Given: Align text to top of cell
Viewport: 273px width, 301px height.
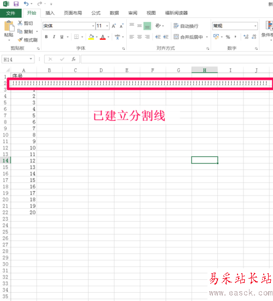Looking at the screenshot, I should (x=132, y=25).
